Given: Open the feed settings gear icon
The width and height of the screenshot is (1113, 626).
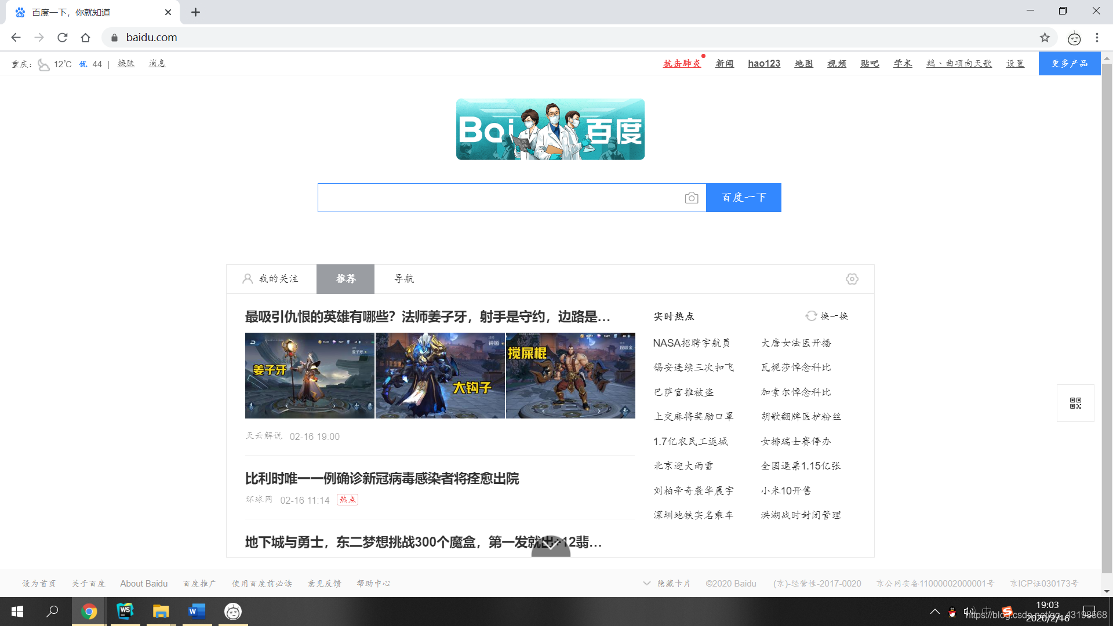Looking at the screenshot, I should click(x=852, y=279).
